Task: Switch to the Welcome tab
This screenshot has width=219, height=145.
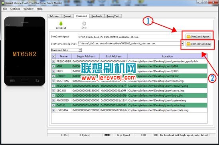Action: 54,16
